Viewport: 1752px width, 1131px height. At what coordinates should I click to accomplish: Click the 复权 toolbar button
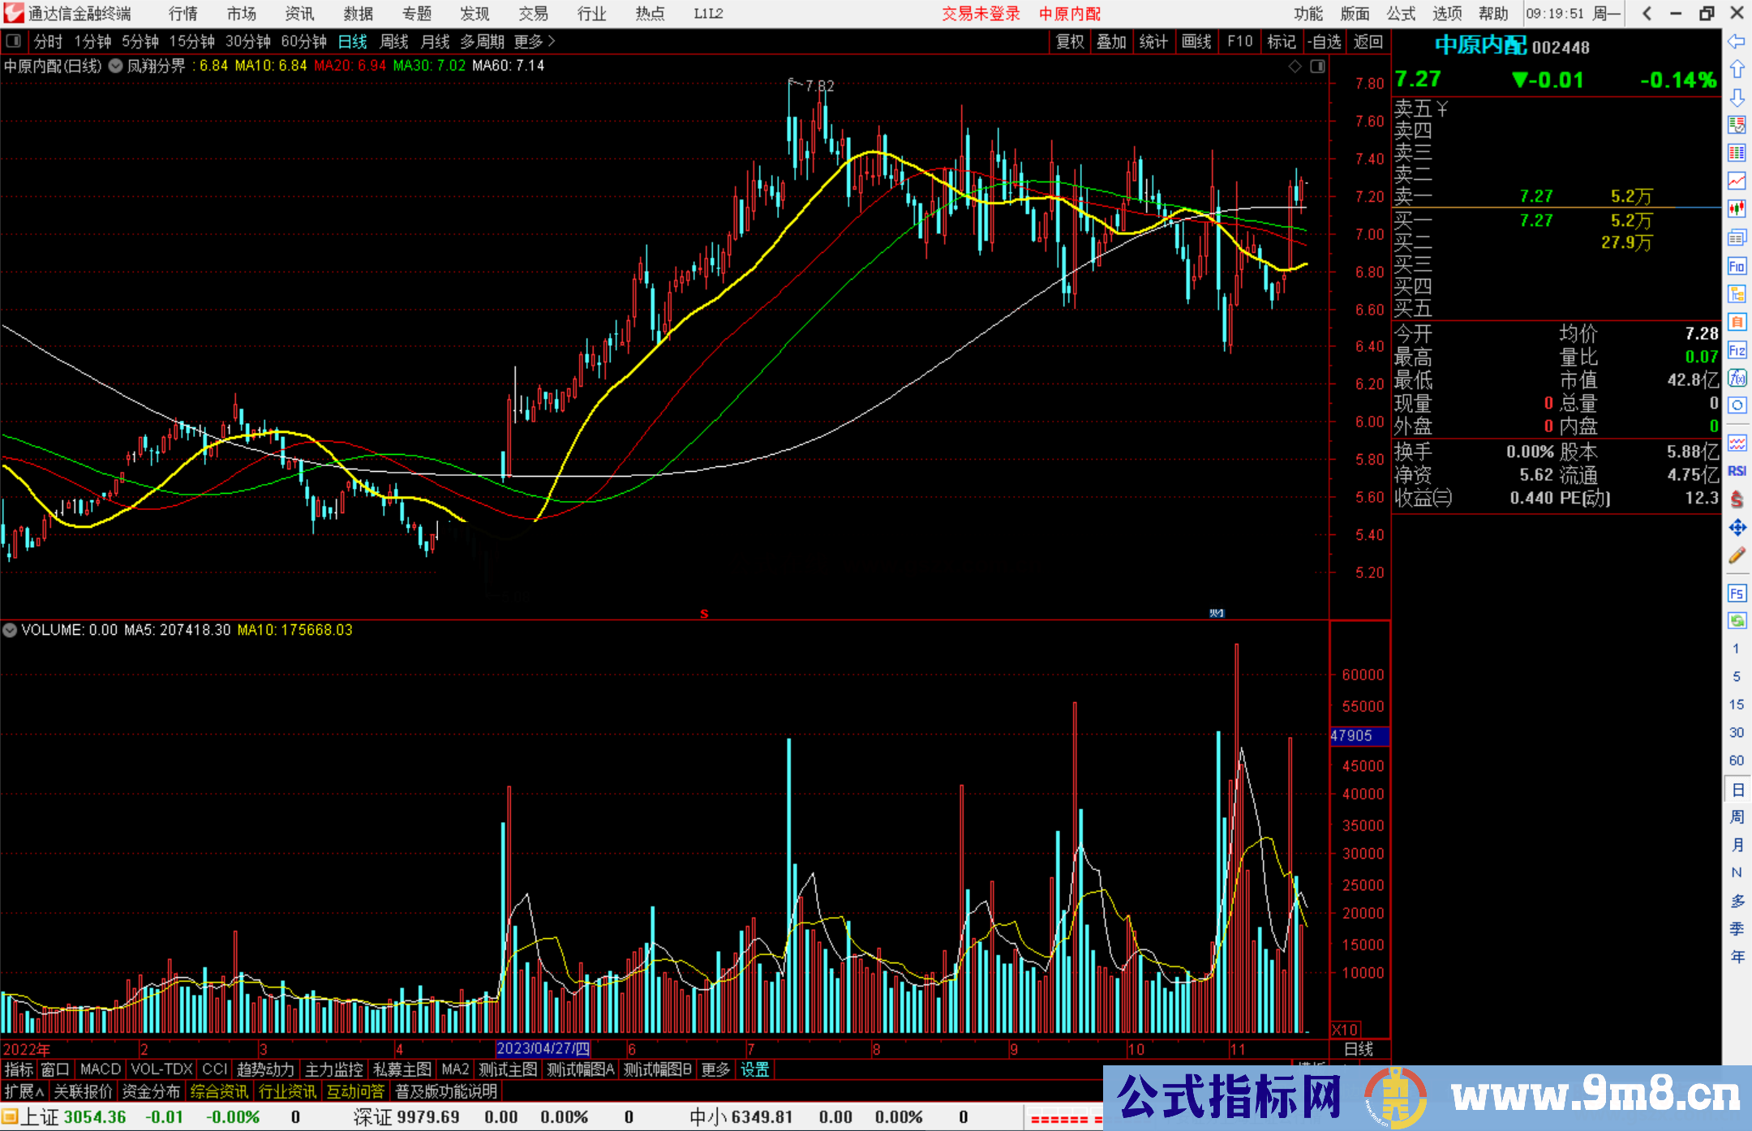point(1070,41)
